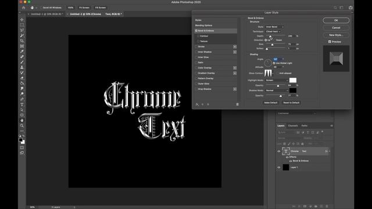Select the Dodge tool

click(22, 94)
